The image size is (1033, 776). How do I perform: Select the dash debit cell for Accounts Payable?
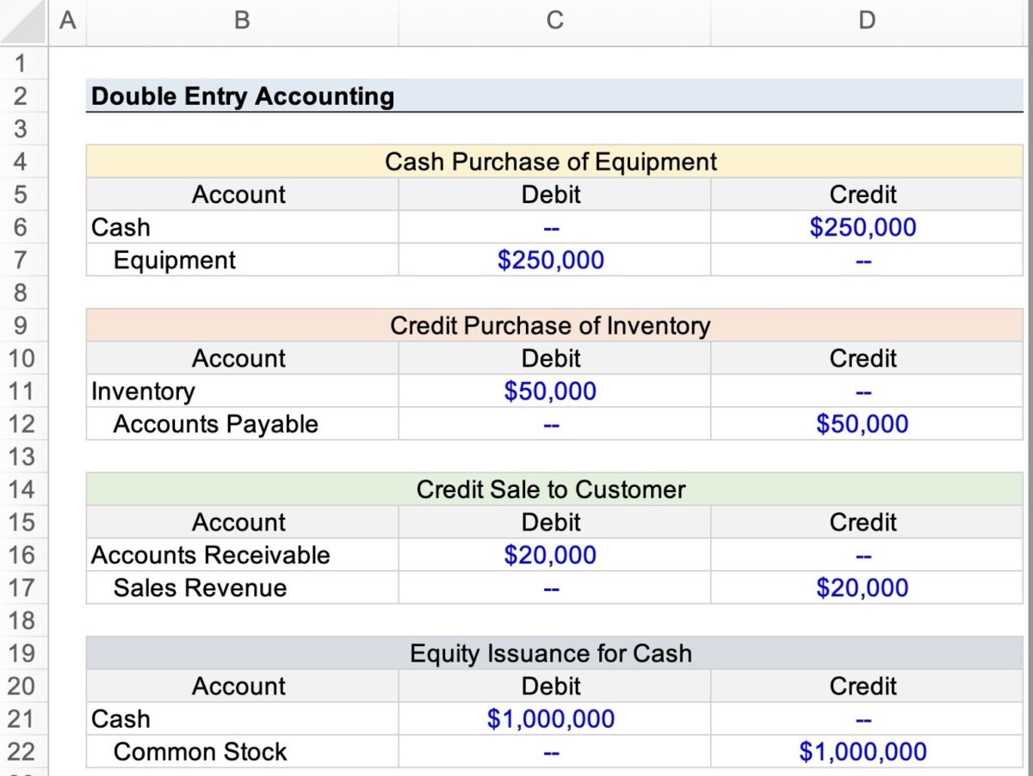point(554,424)
